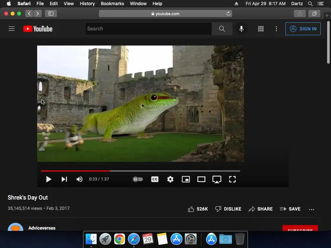
Task: Open YouTube settings three-dot menu
Action: pos(276,29)
